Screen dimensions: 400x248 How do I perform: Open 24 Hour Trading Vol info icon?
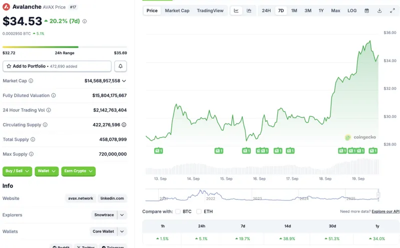click(49, 110)
